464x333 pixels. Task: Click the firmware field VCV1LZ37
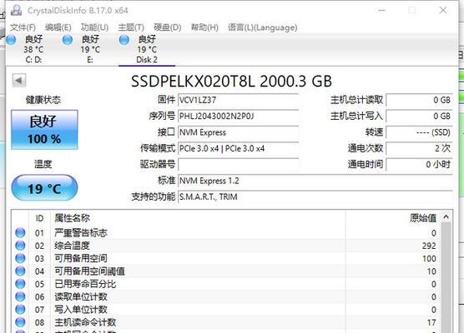click(238, 100)
